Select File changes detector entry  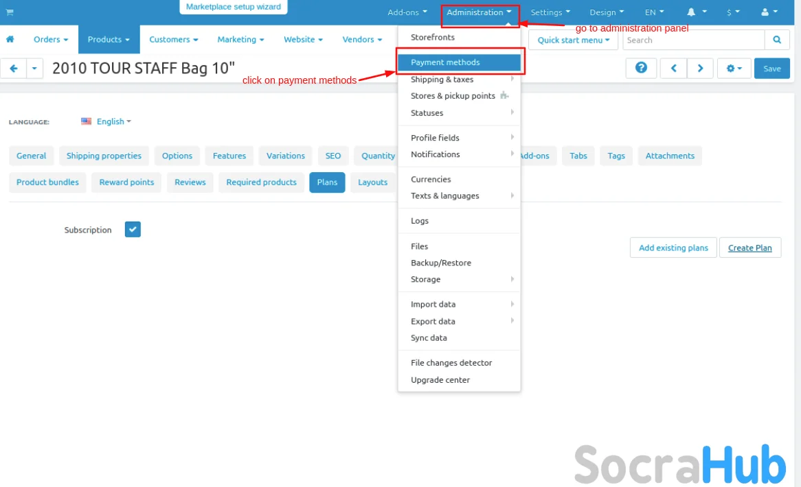(x=459, y=363)
